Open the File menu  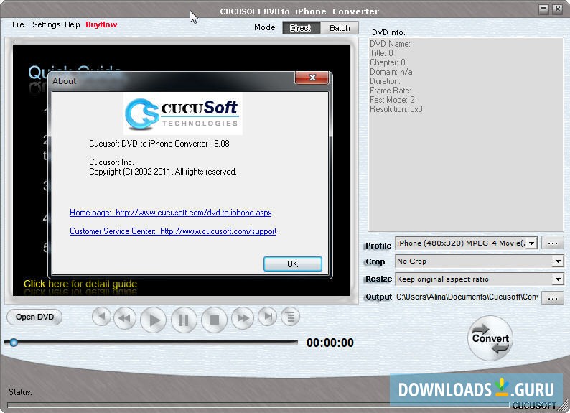coord(18,24)
